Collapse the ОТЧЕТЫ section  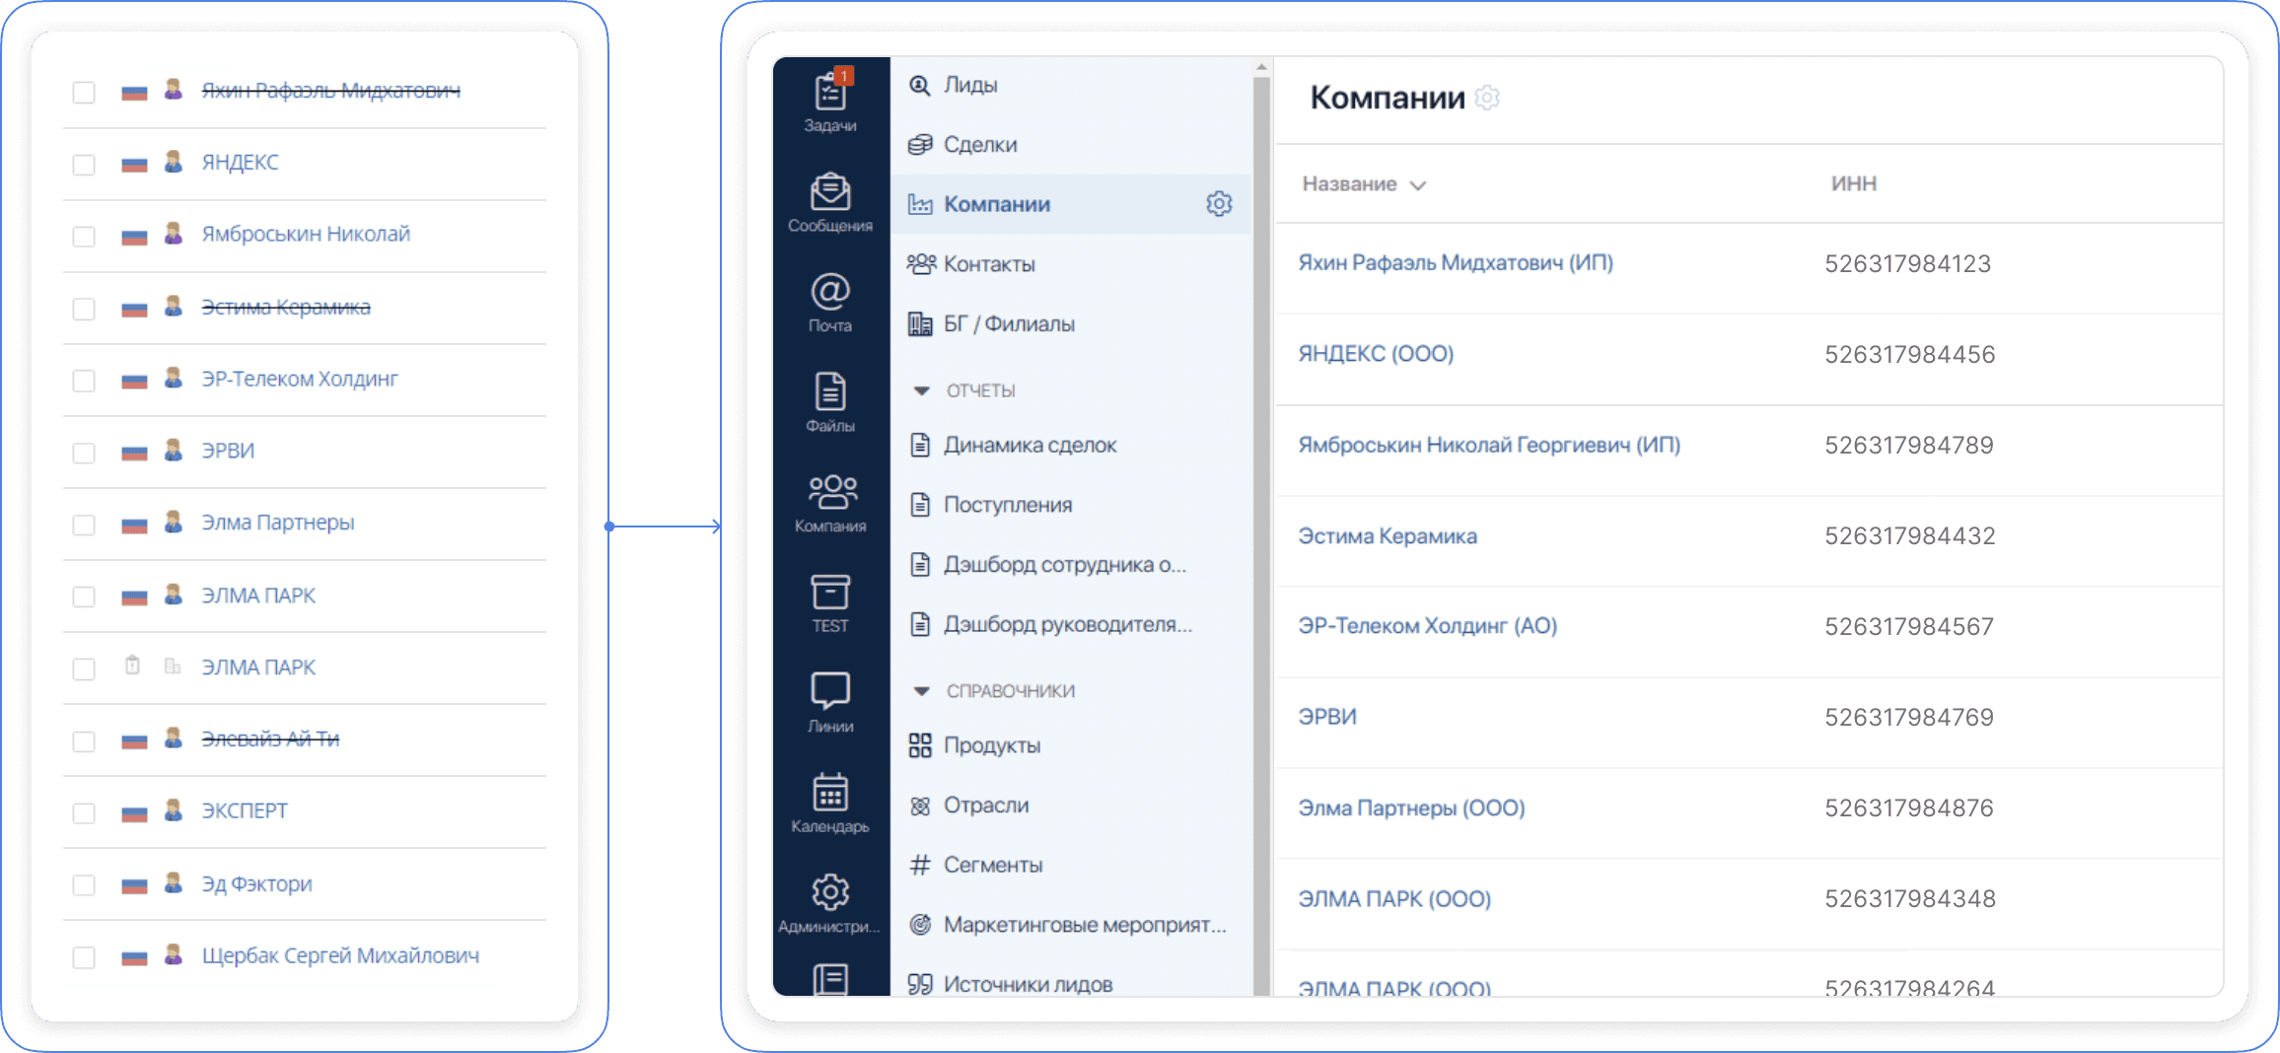tap(921, 391)
